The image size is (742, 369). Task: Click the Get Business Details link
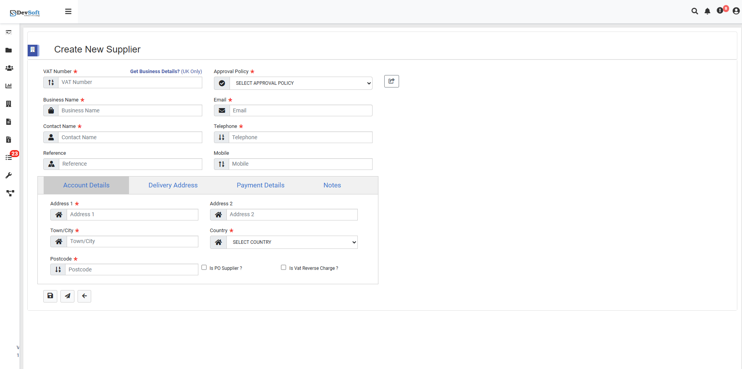point(155,72)
